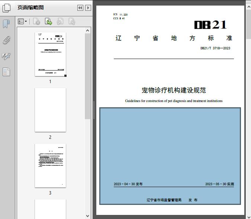Open the bookmarks panel
251x219 pixels.
point(6,24)
